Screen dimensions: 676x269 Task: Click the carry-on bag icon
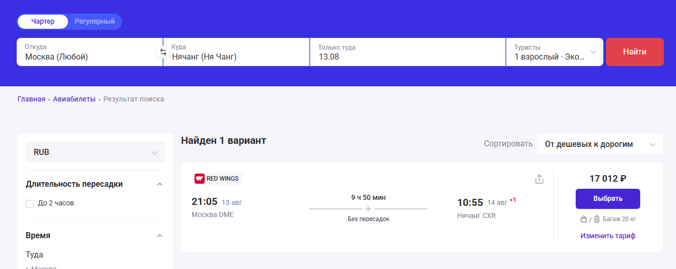(x=584, y=219)
